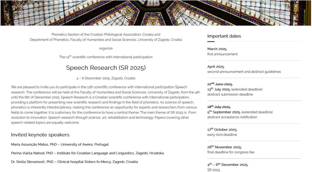This screenshot has height=172, width=312.
Task: Select keynote speaker Dr. Siniša Stevanović
Action: 74,162
